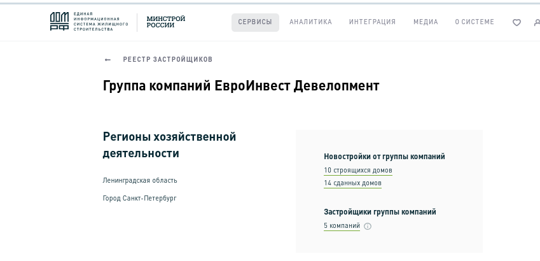Go back to Реестр застройщиков
The height and width of the screenshot is (261, 540).
tap(168, 59)
